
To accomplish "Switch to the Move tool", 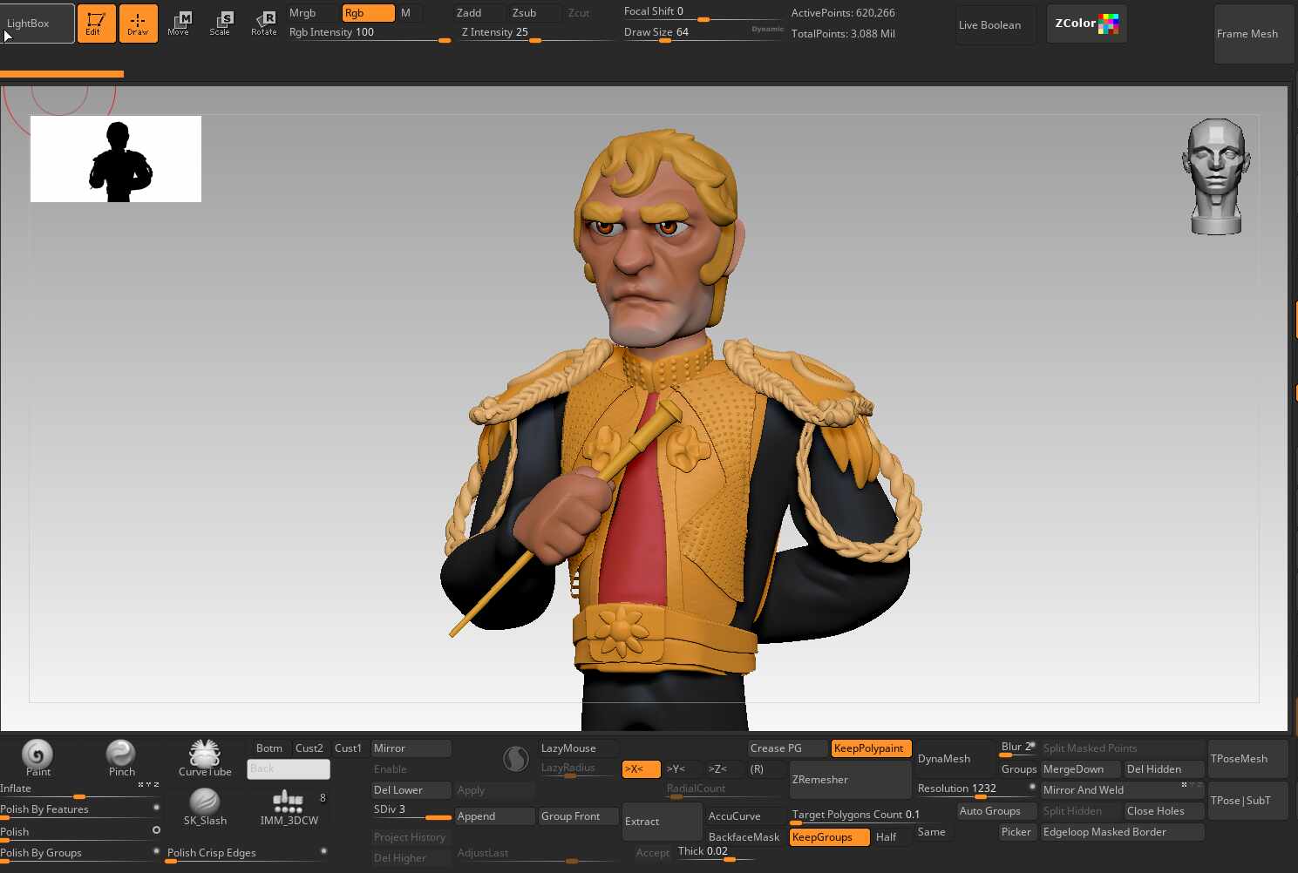I will 179,24.
